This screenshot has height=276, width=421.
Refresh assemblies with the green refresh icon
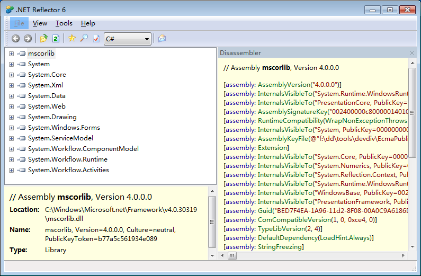56,39
